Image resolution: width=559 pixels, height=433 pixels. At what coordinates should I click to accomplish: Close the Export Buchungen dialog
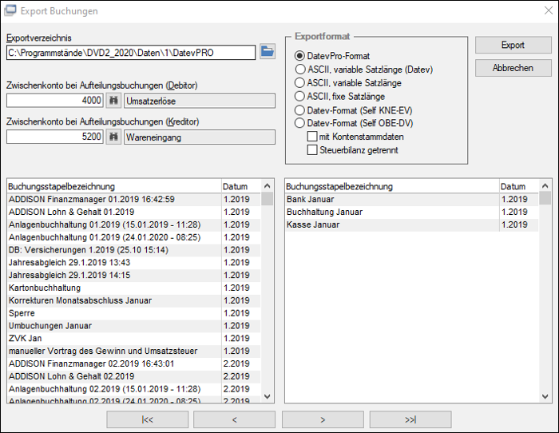[x=549, y=10]
